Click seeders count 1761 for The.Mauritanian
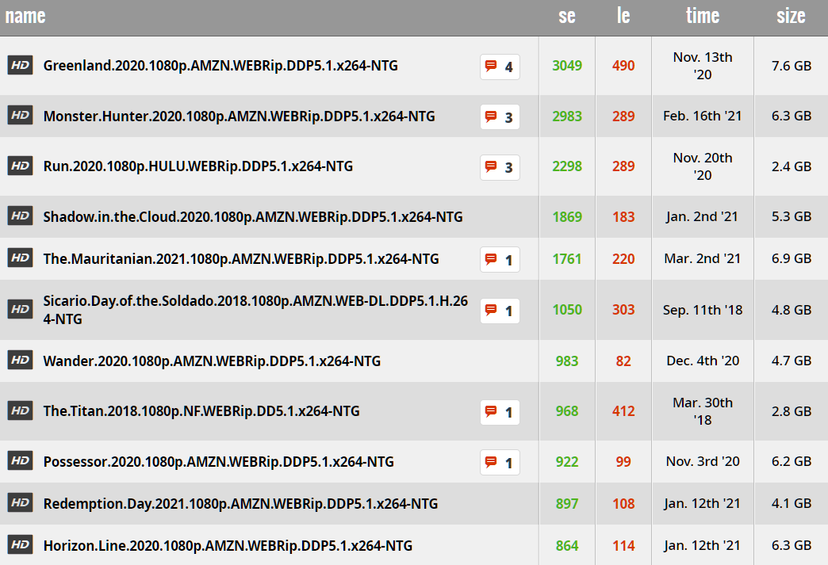 pyautogui.click(x=567, y=259)
